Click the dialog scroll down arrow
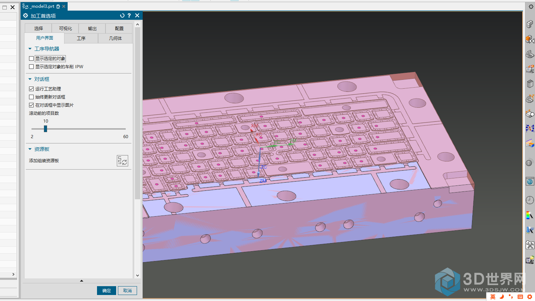Viewport: 535px width, 301px height. (137, 275)
